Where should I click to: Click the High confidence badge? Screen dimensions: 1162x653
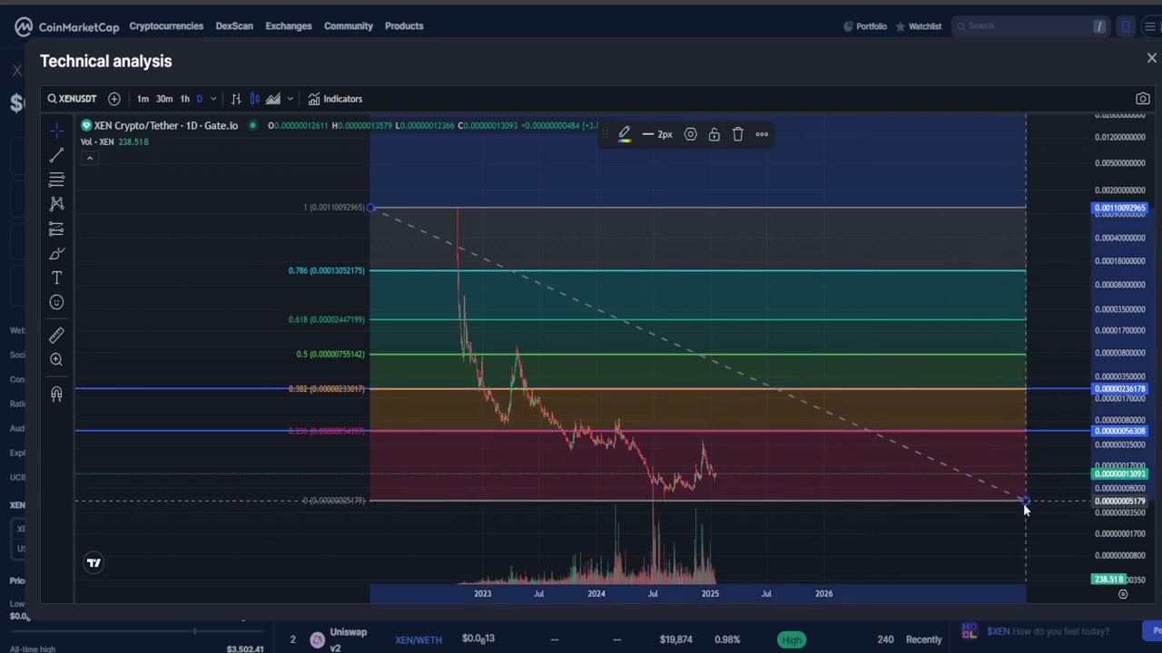point(792,639)
